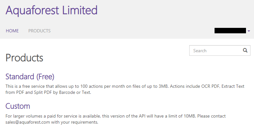
Task: Click the magnifying glass search icon
Action: coord(245,51)
